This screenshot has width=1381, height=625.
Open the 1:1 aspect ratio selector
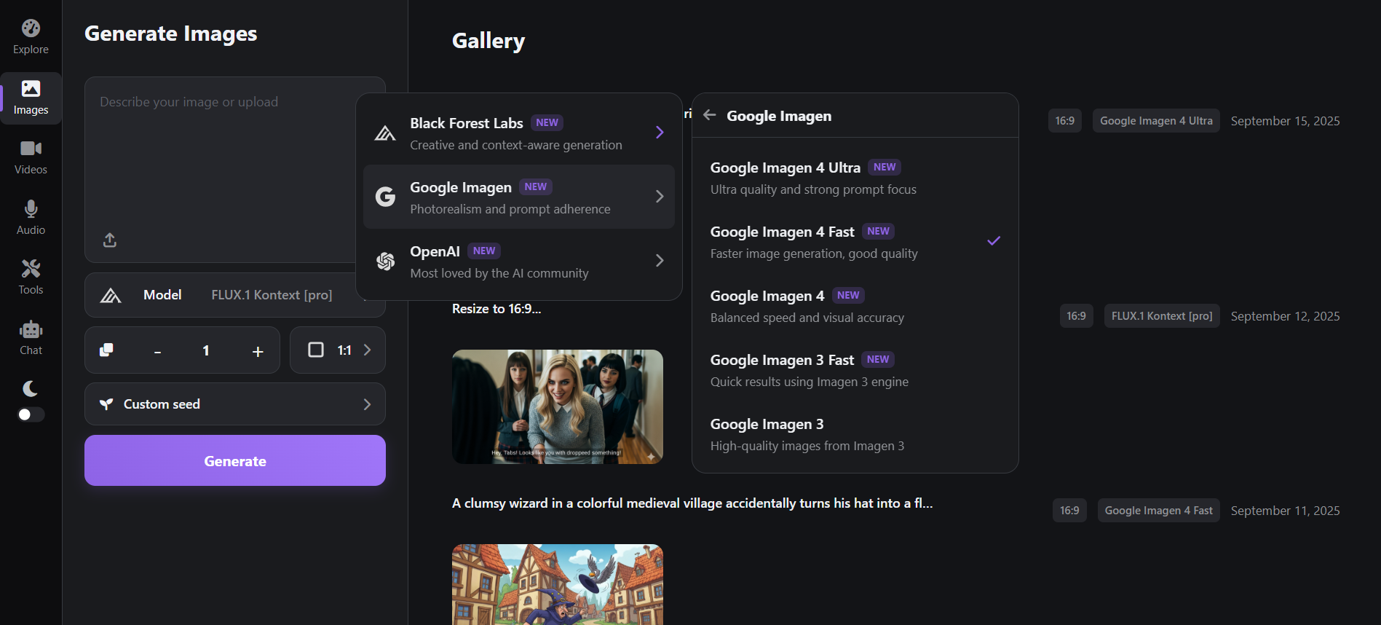(x=338, y=350)
